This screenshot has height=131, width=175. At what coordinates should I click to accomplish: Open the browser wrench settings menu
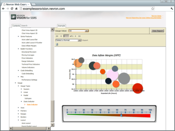(172, 9)
